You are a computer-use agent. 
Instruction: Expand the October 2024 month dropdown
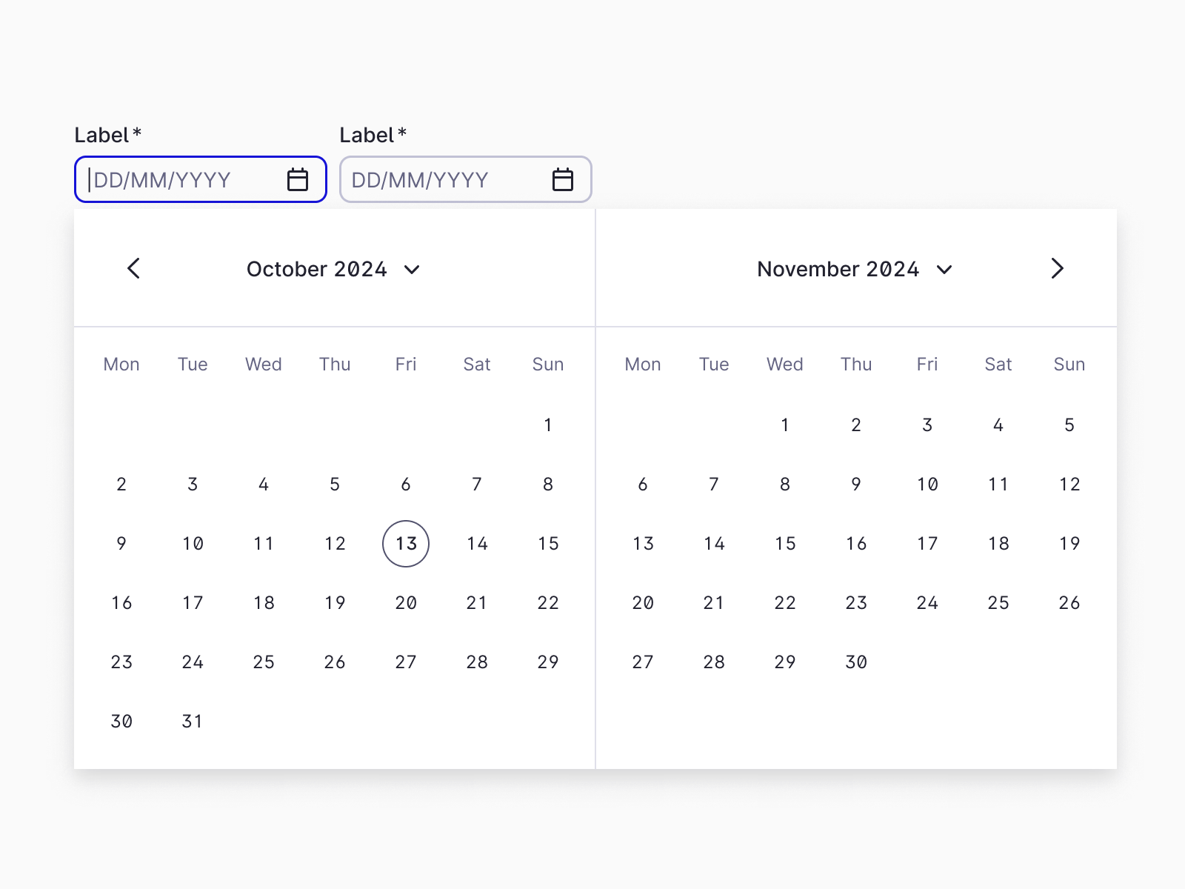pyautogui.click(x=333, y=269)
